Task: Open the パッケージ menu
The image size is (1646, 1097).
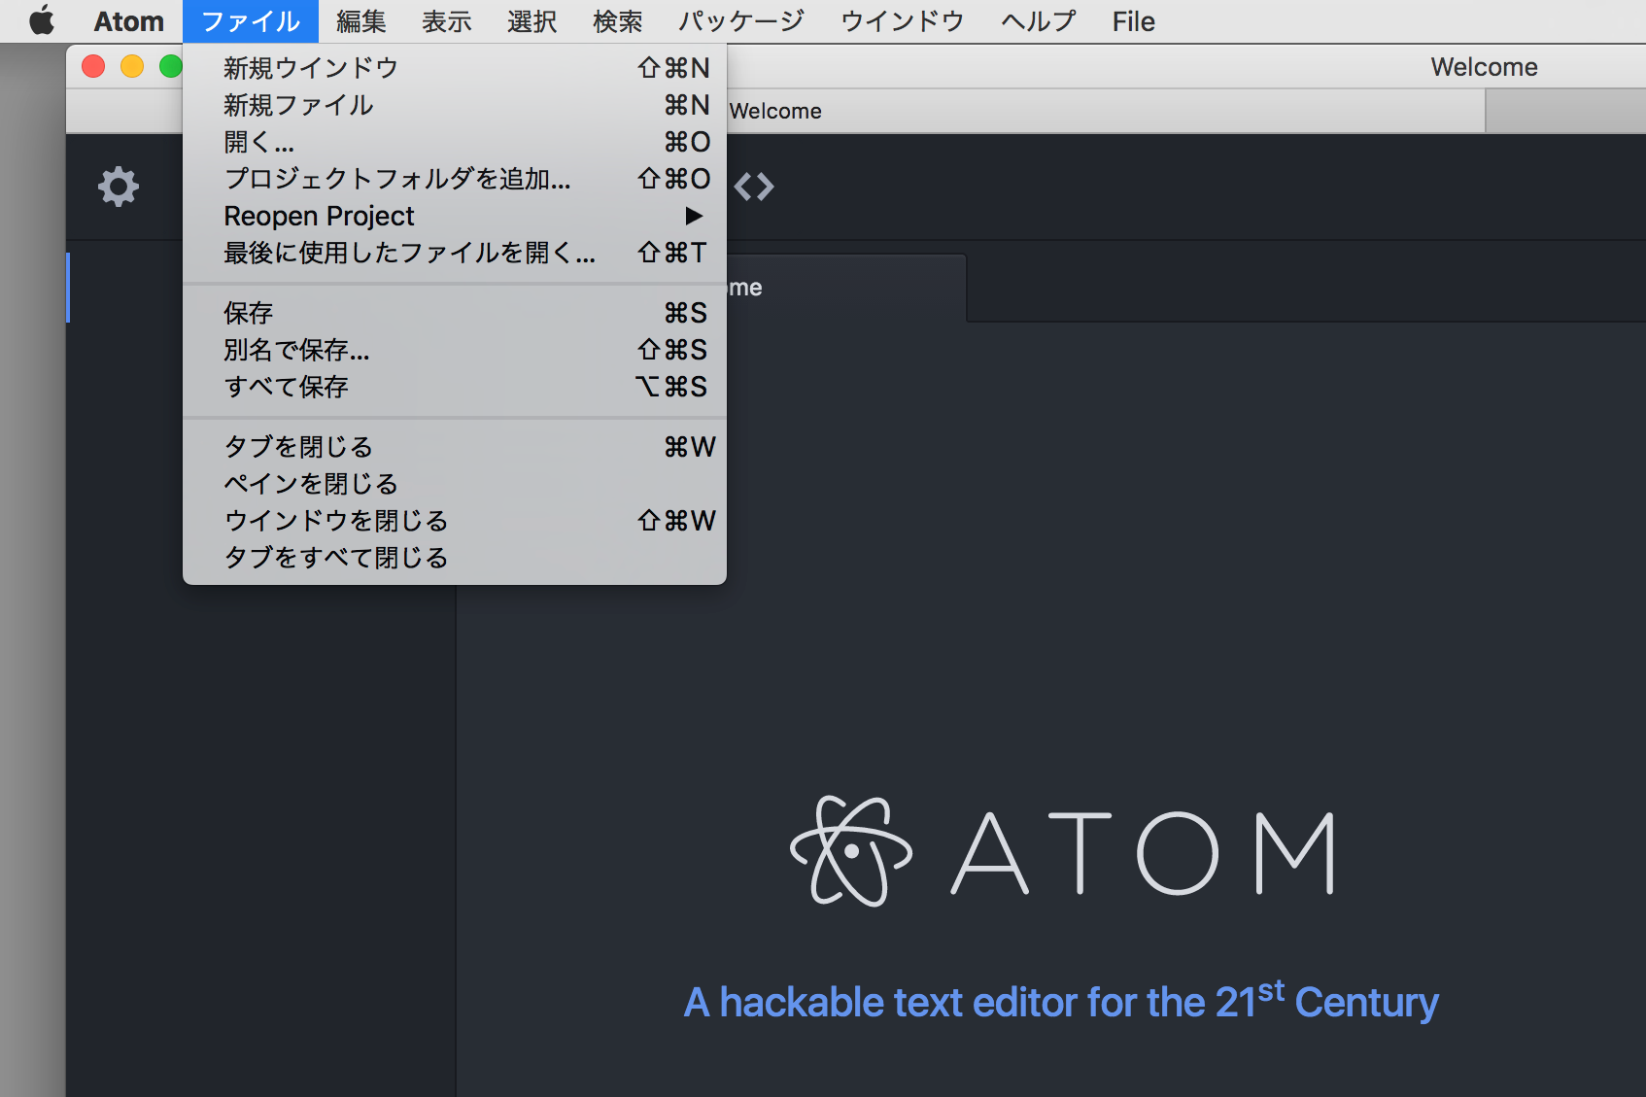Action: click(x=741, y=21)
